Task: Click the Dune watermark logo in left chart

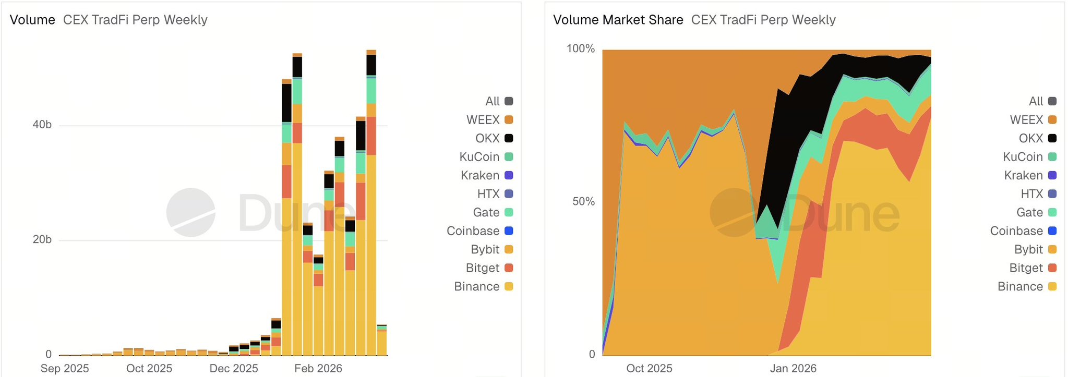Action: pyautogui.click(x=191, y=212)
